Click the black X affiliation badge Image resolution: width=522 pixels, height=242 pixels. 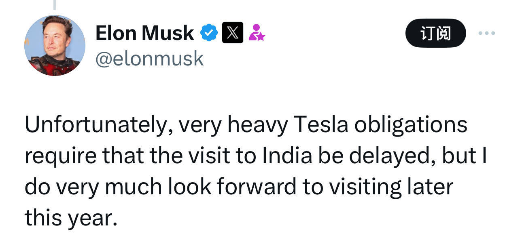(233, 33)
